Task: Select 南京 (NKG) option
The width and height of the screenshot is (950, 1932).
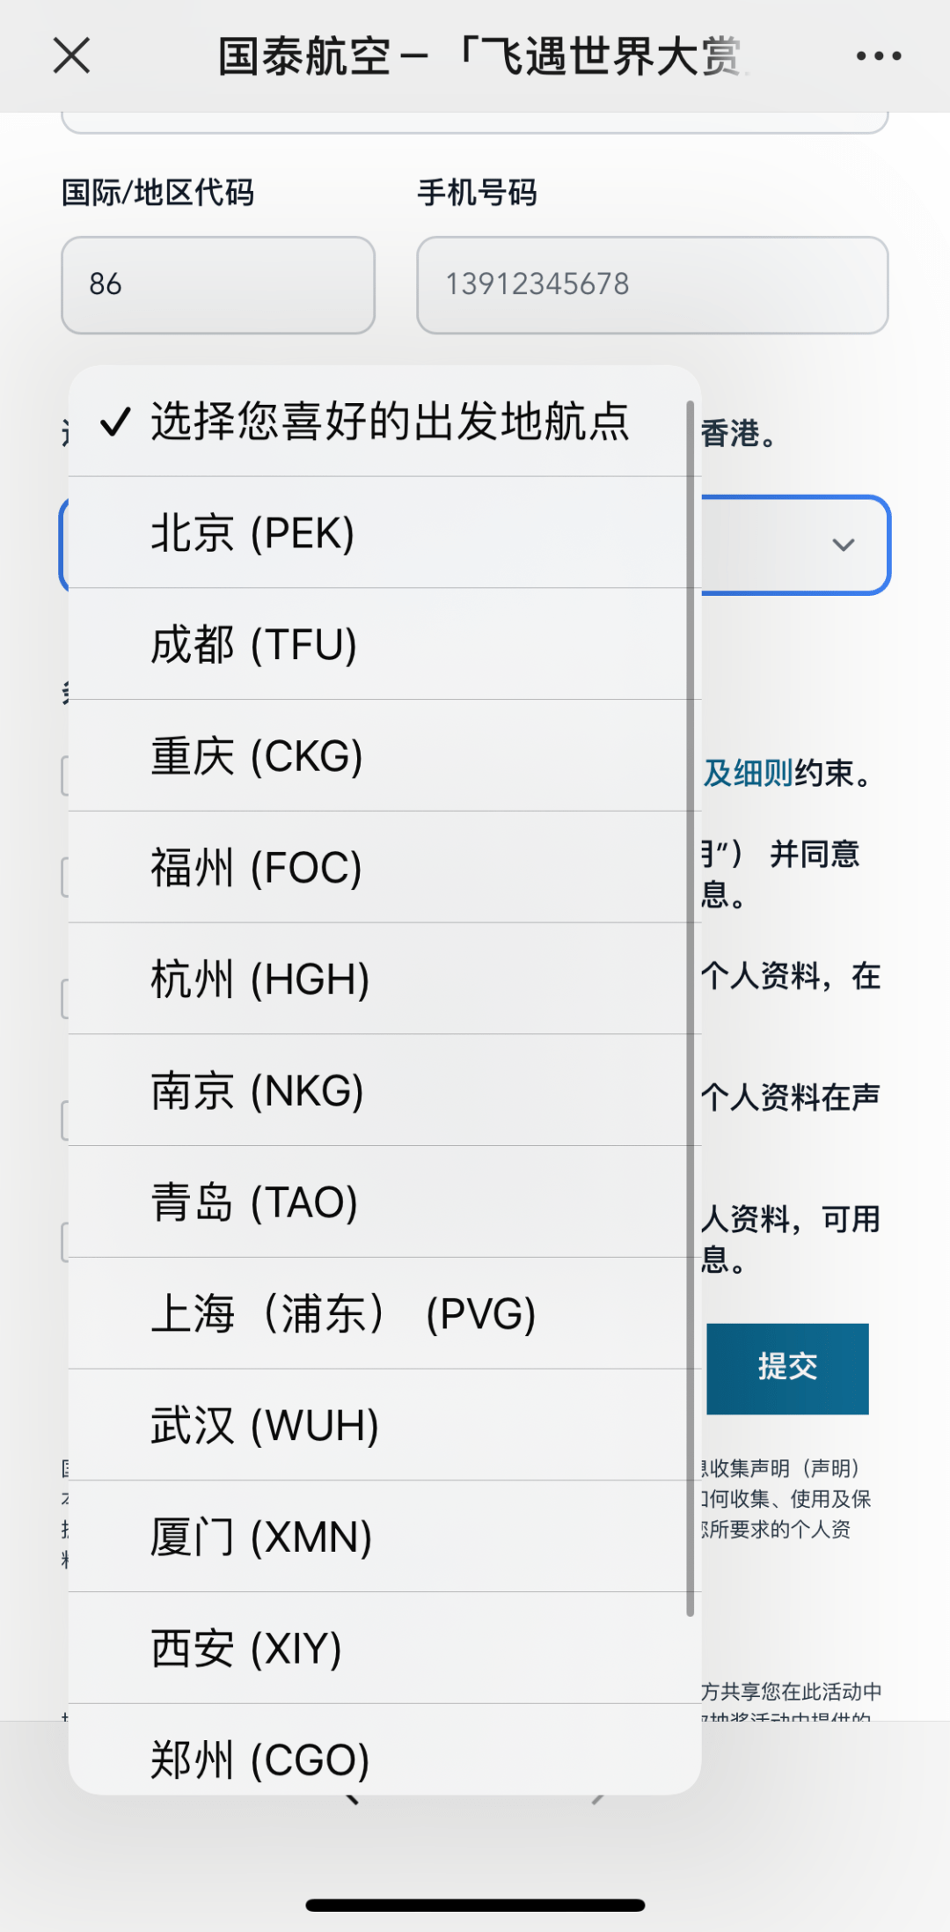Action: (x=384, y=1091)
